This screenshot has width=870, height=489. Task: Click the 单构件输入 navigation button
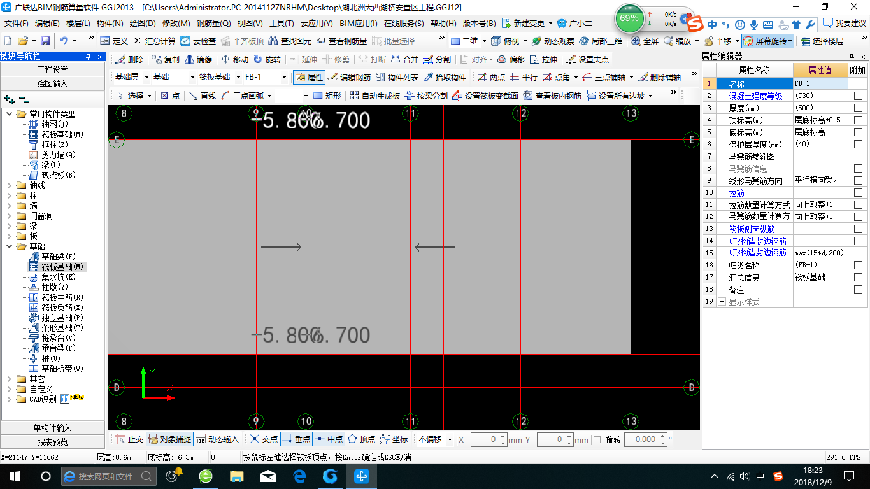coord(52,428)
